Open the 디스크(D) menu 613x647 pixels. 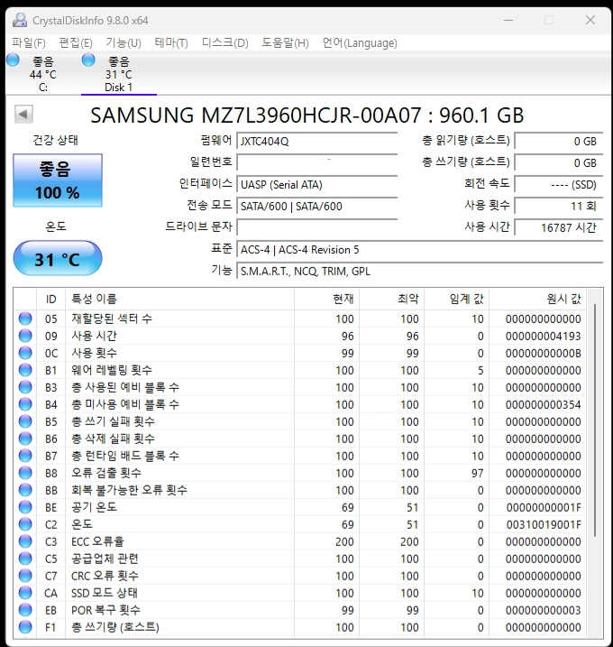click(x=224, y=43)
